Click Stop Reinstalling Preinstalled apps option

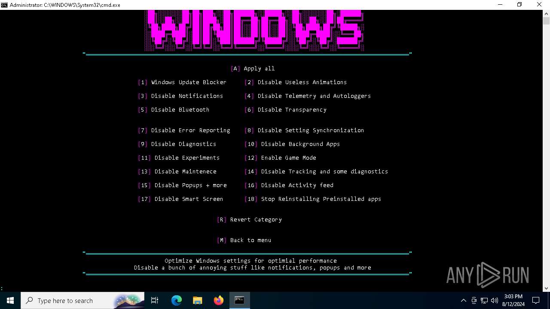click(313, 199)
